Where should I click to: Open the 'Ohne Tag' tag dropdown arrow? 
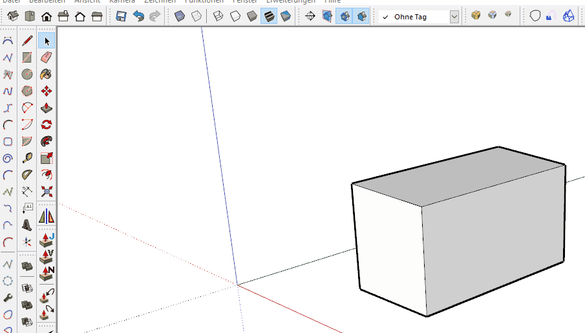point(454,17)
